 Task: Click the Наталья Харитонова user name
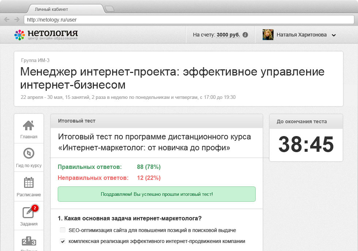pos(301,35)
